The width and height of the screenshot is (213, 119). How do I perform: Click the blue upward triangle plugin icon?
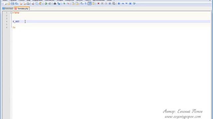[123, 4]
